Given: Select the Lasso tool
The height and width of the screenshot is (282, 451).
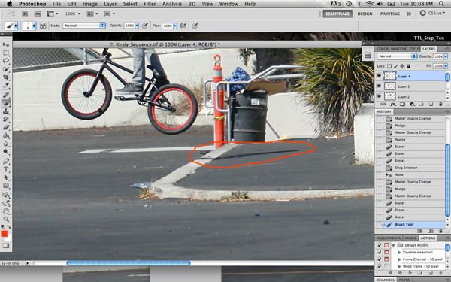Looking at the screenshot, I should click(x=6, y=61).
